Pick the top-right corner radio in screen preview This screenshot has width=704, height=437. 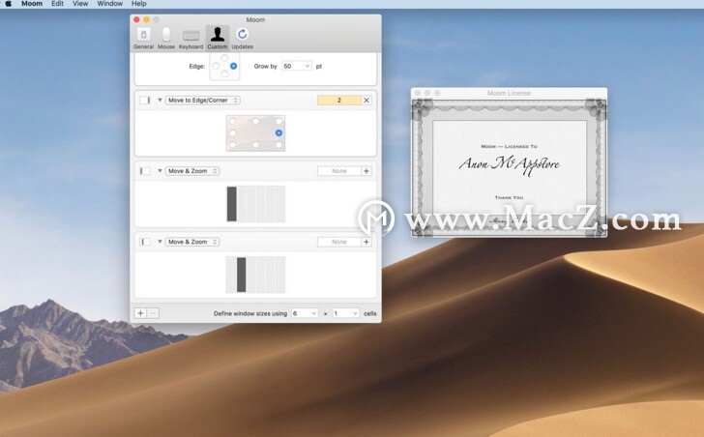click(x=279, y=121)
